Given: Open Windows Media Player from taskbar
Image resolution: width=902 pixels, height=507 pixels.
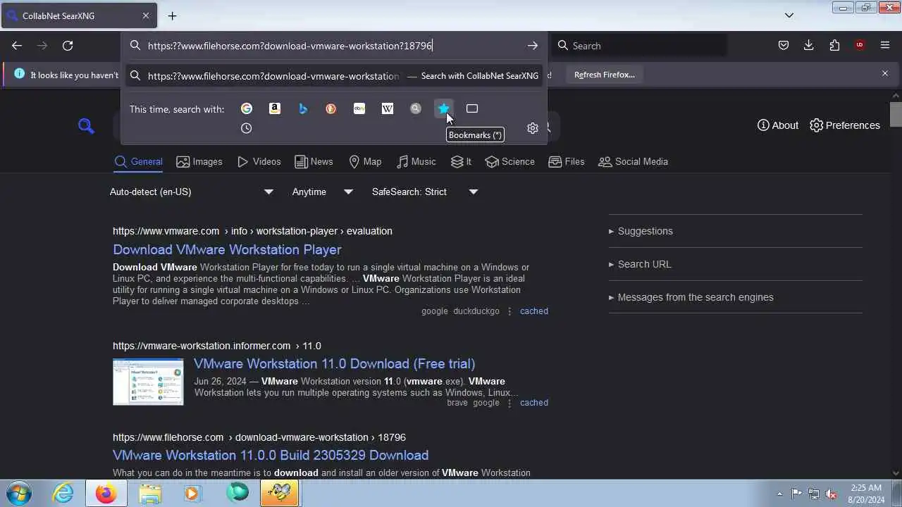Looking at the screenshot, I should click(192, 493).
